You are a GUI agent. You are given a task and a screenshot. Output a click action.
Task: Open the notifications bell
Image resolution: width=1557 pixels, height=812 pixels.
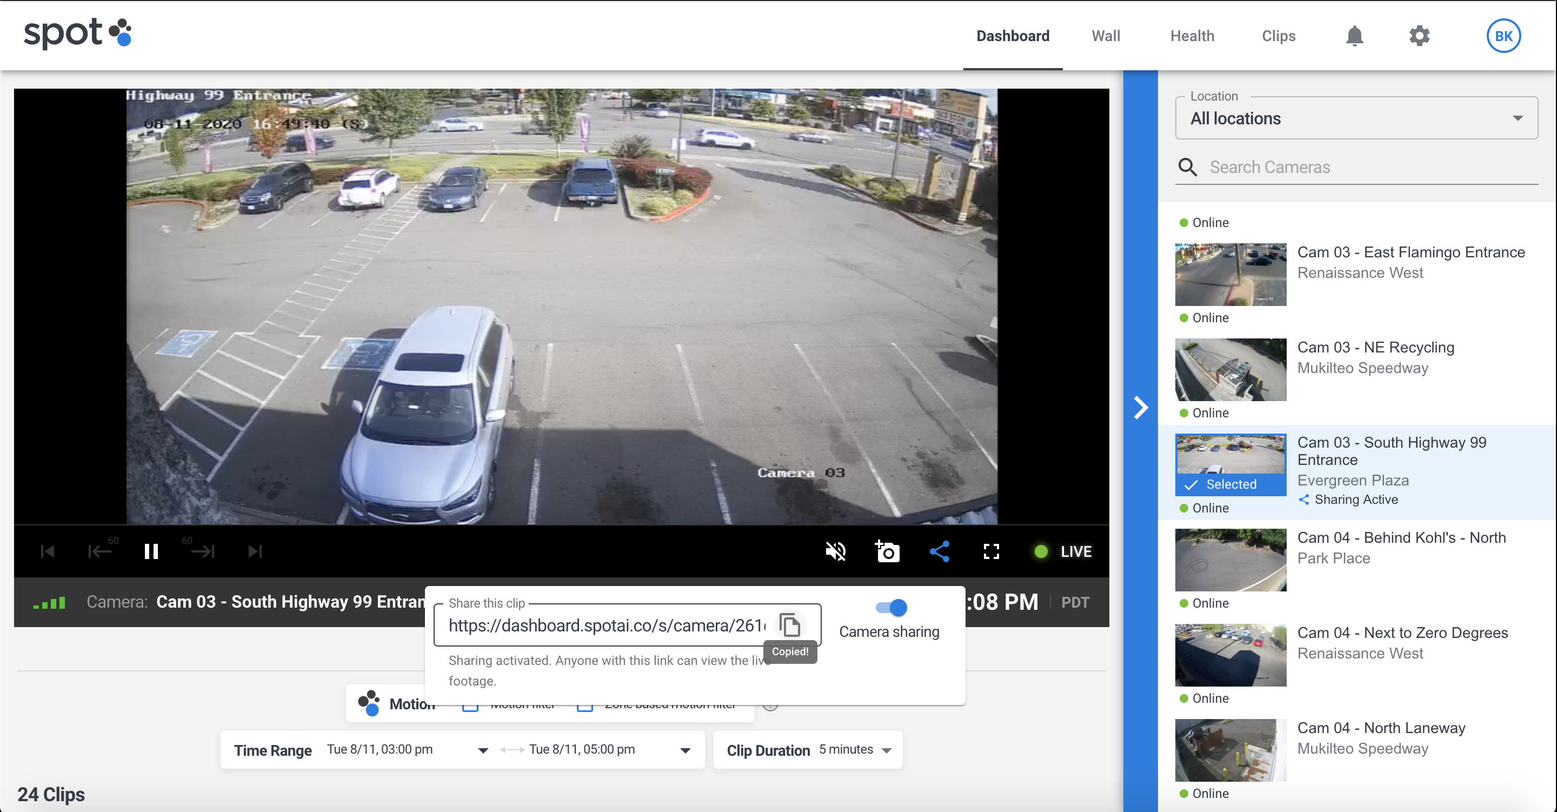(1354, 36)
